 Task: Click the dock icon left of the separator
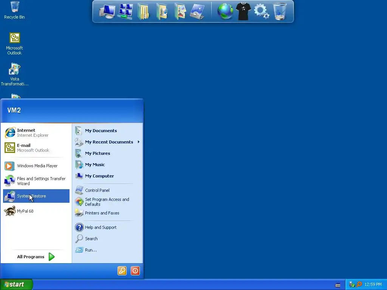pos(197,11)
